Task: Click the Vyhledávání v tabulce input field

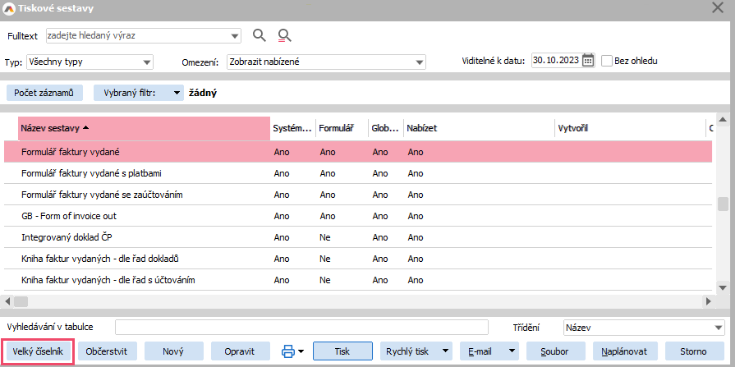Action: click(301, 327)
